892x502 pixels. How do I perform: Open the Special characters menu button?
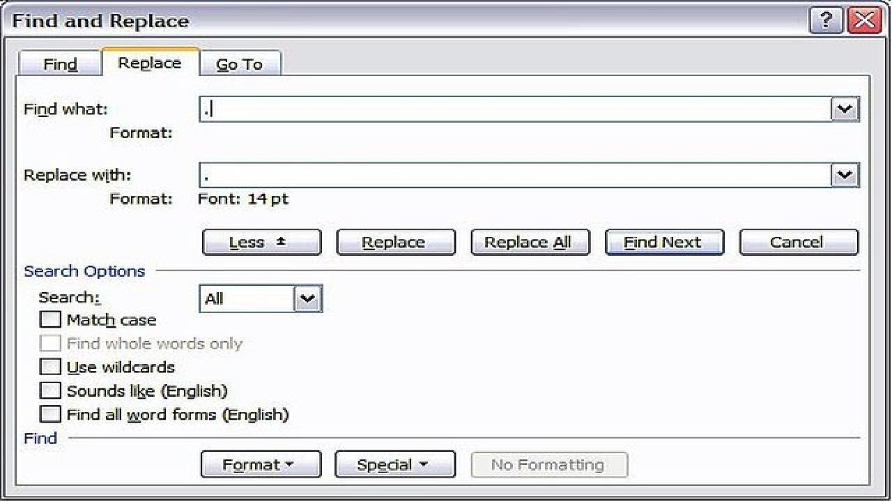click(394, 465)
